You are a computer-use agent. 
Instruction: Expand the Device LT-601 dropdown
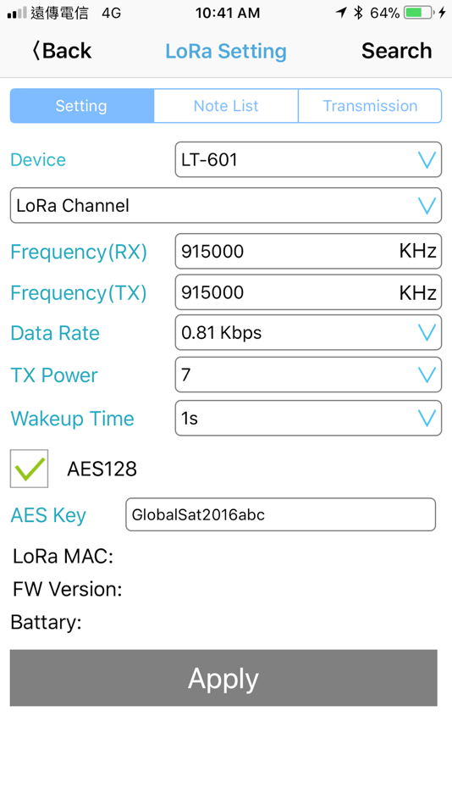coord(308,159)
